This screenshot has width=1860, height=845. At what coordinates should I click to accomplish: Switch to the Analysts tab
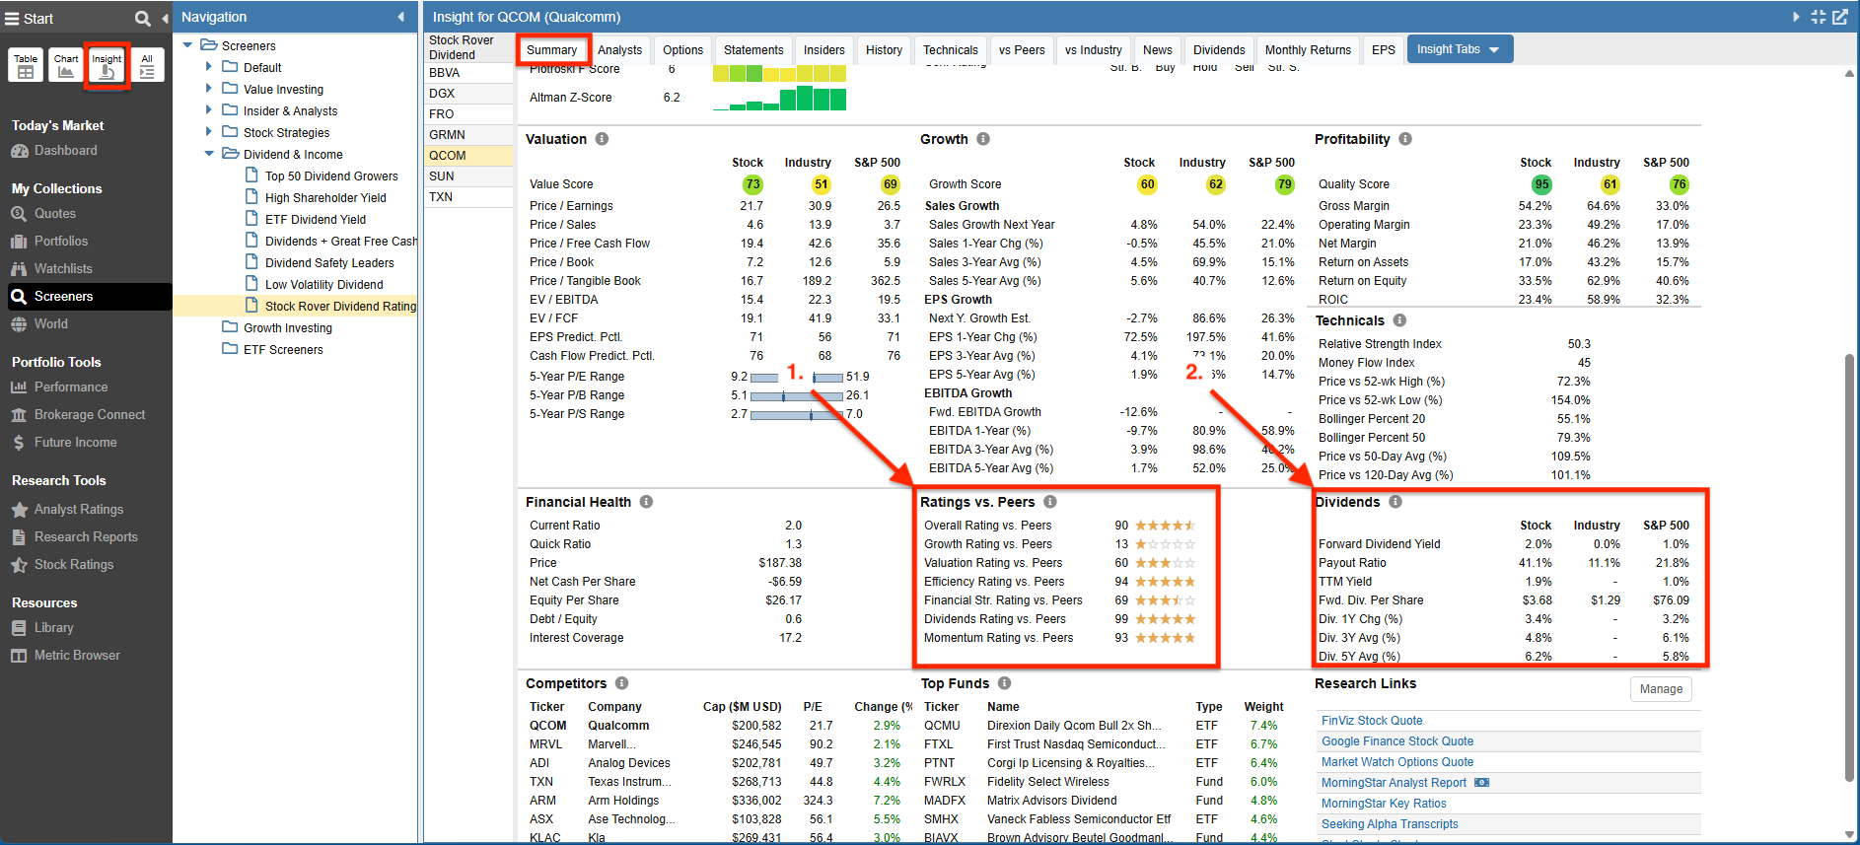(x=619, y=50)
